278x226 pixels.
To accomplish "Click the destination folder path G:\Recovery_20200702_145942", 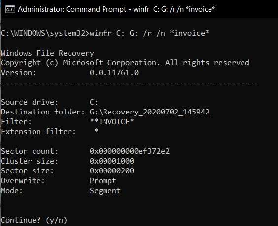I will [x=149, y=112].
